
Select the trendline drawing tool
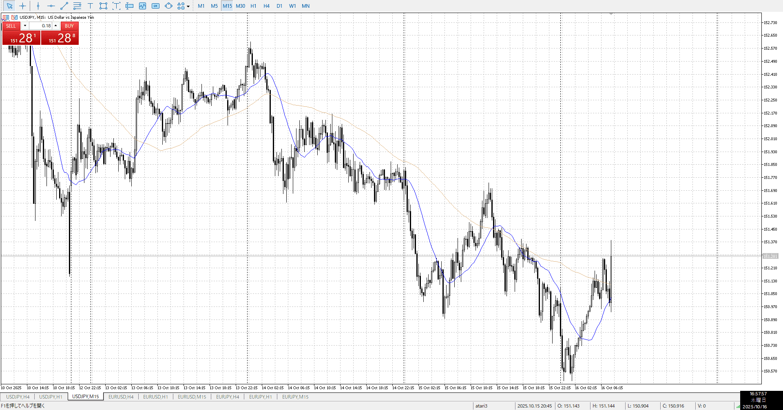(x=64, y=6)
